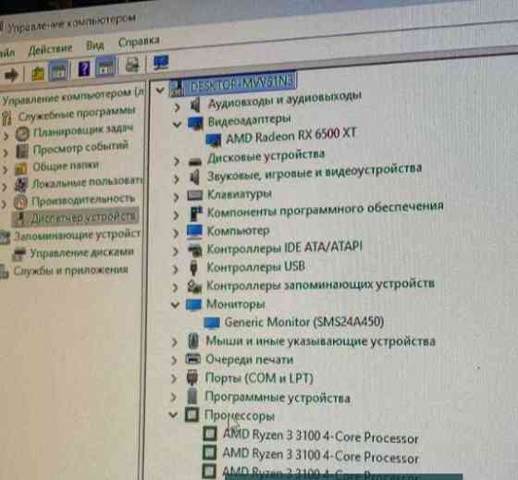Click the Видеоадаптеры display icon
Viewport: 518px width, 480px height.
click(195, 123)
